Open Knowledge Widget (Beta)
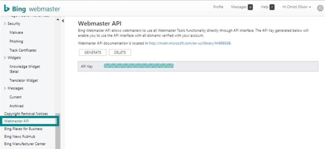The image size is (325, 149). tap(25, 69)
